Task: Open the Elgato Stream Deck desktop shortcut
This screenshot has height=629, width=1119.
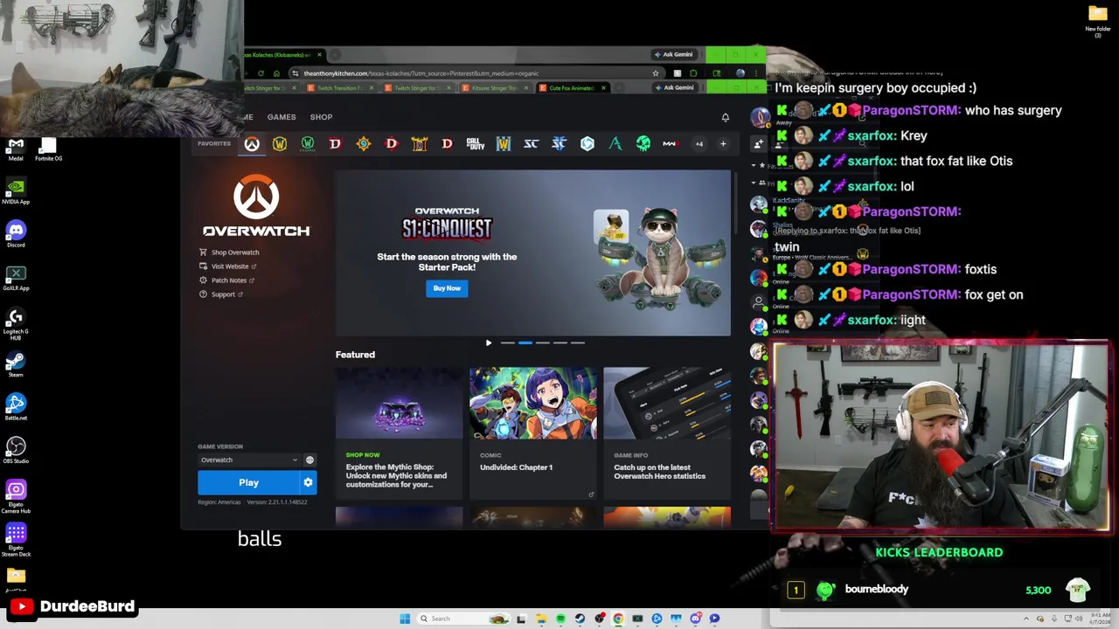Action: [16, 539]
